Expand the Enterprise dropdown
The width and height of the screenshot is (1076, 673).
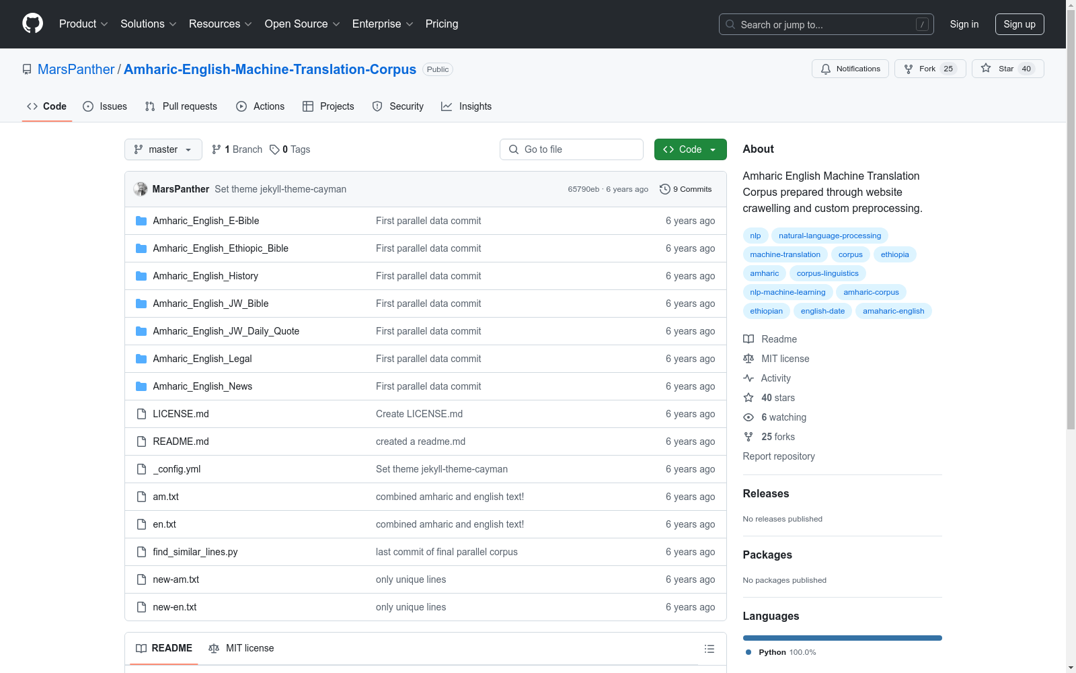[x=383, y=24]
